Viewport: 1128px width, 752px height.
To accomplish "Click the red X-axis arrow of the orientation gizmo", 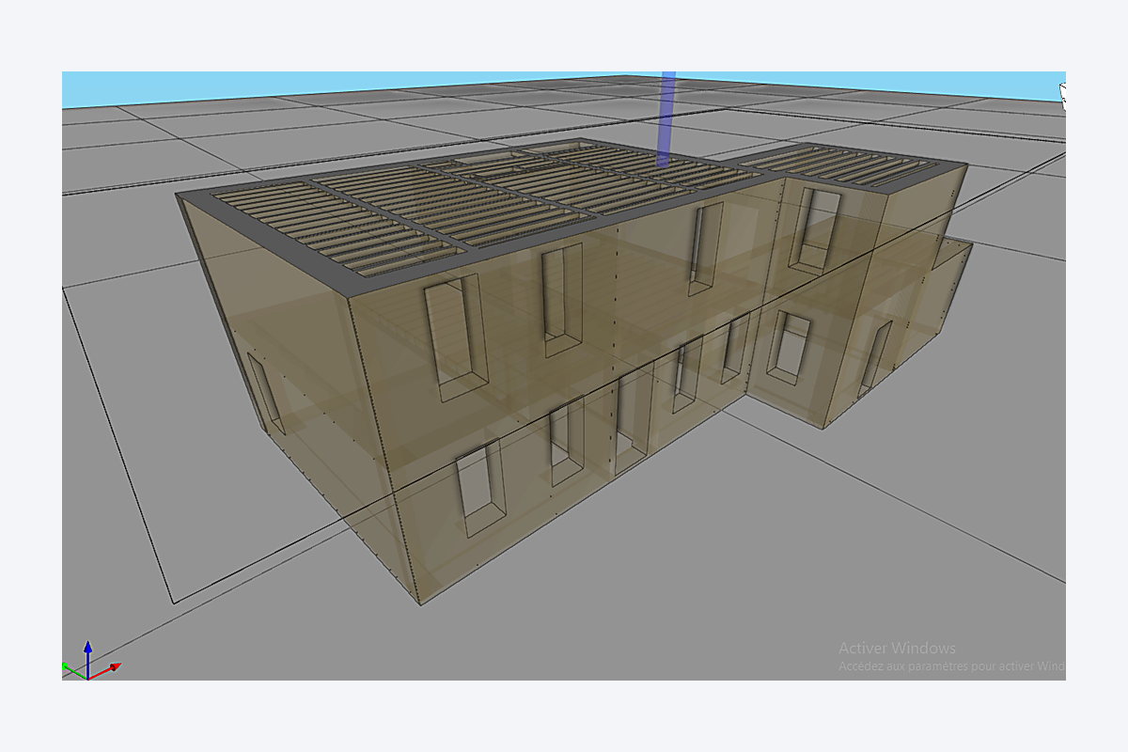I will point(105,670).
